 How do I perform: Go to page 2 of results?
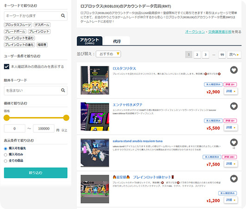(x=197, y=54)
